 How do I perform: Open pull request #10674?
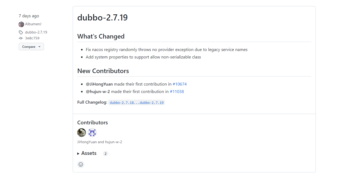180,84
